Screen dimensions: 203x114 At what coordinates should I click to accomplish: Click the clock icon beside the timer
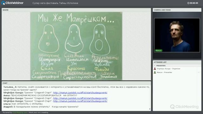[x=188, y=3]
